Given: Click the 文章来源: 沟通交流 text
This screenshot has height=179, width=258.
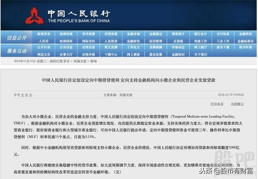Looking at the screenshot, I should coord(118,95).
